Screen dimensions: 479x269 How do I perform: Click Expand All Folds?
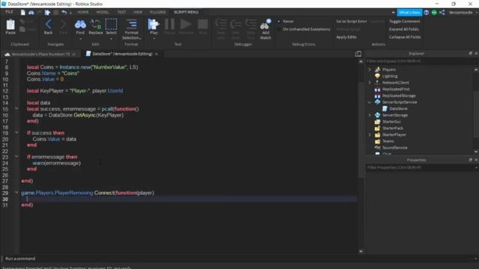pyautogui.click(x=403, y=29)
